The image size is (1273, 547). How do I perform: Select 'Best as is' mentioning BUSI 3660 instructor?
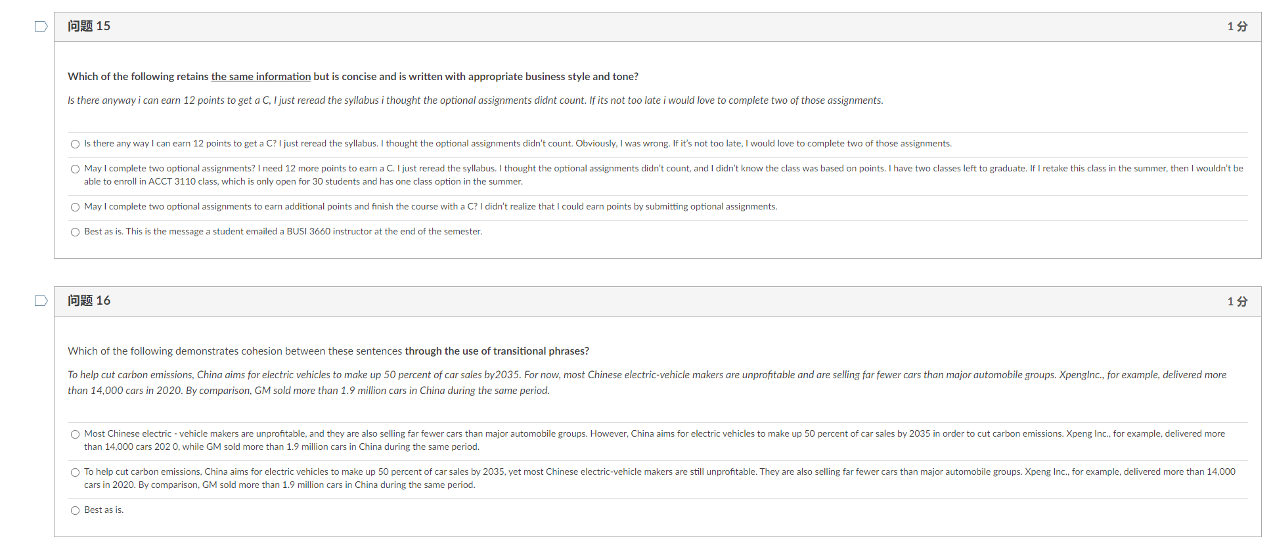pyautogui.click(x=75, y=232)
